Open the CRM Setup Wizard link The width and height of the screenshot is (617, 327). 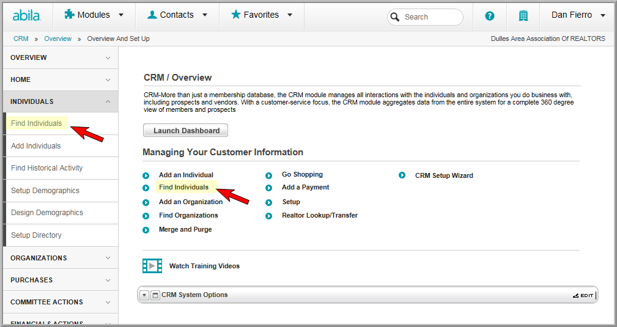pos(444,175)
